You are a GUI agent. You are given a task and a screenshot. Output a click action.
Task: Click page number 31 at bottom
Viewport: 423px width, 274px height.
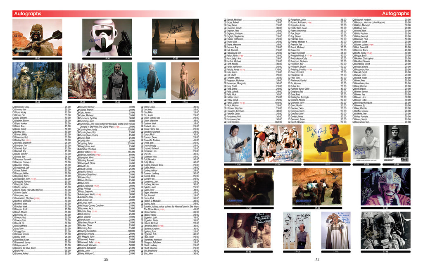coord(317,260)
